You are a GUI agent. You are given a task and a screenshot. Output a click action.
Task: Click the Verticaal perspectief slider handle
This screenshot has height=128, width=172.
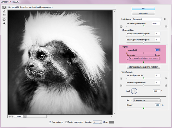pos(143,78)
